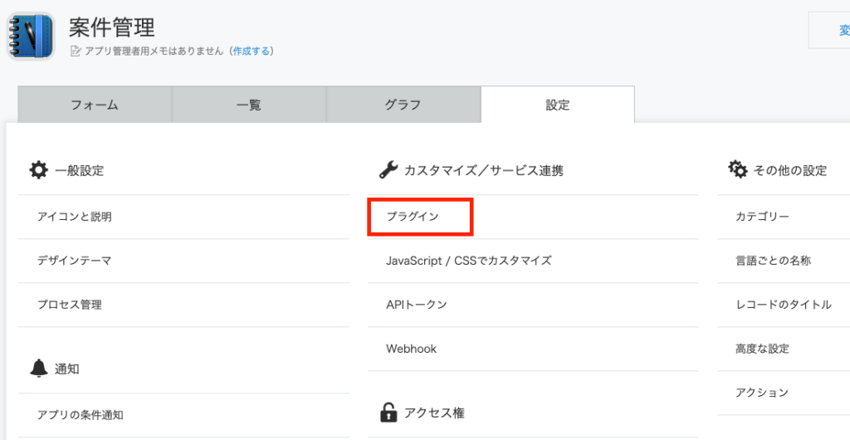Open the Webhook settings
The width and height of the screenshot is (850, 440).
[411, 349]
